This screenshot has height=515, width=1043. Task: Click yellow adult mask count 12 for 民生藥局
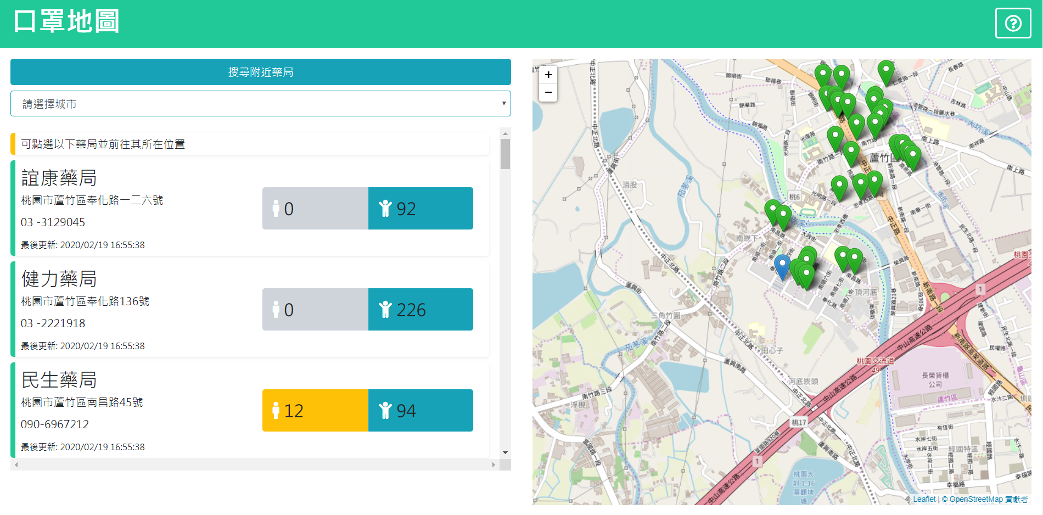click(x=315, y=411)
